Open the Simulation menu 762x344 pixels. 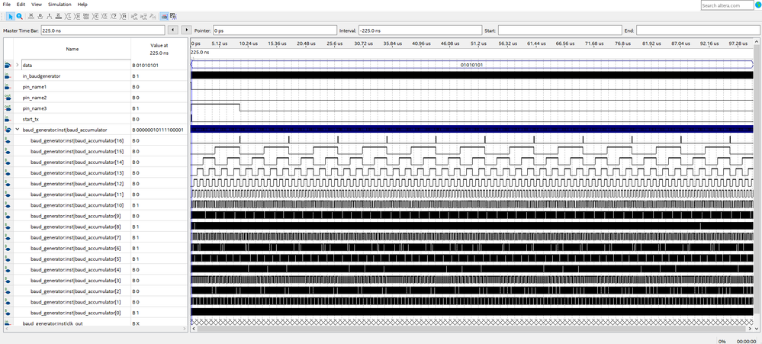point(59,5)
